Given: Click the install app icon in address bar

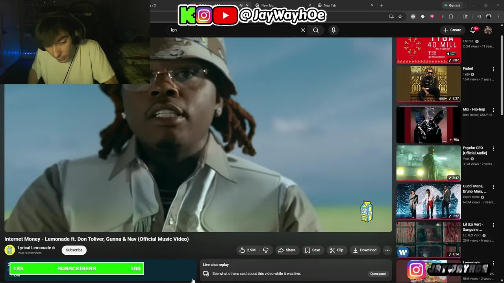Looking at the screenshot, I should tap(391, 17).
